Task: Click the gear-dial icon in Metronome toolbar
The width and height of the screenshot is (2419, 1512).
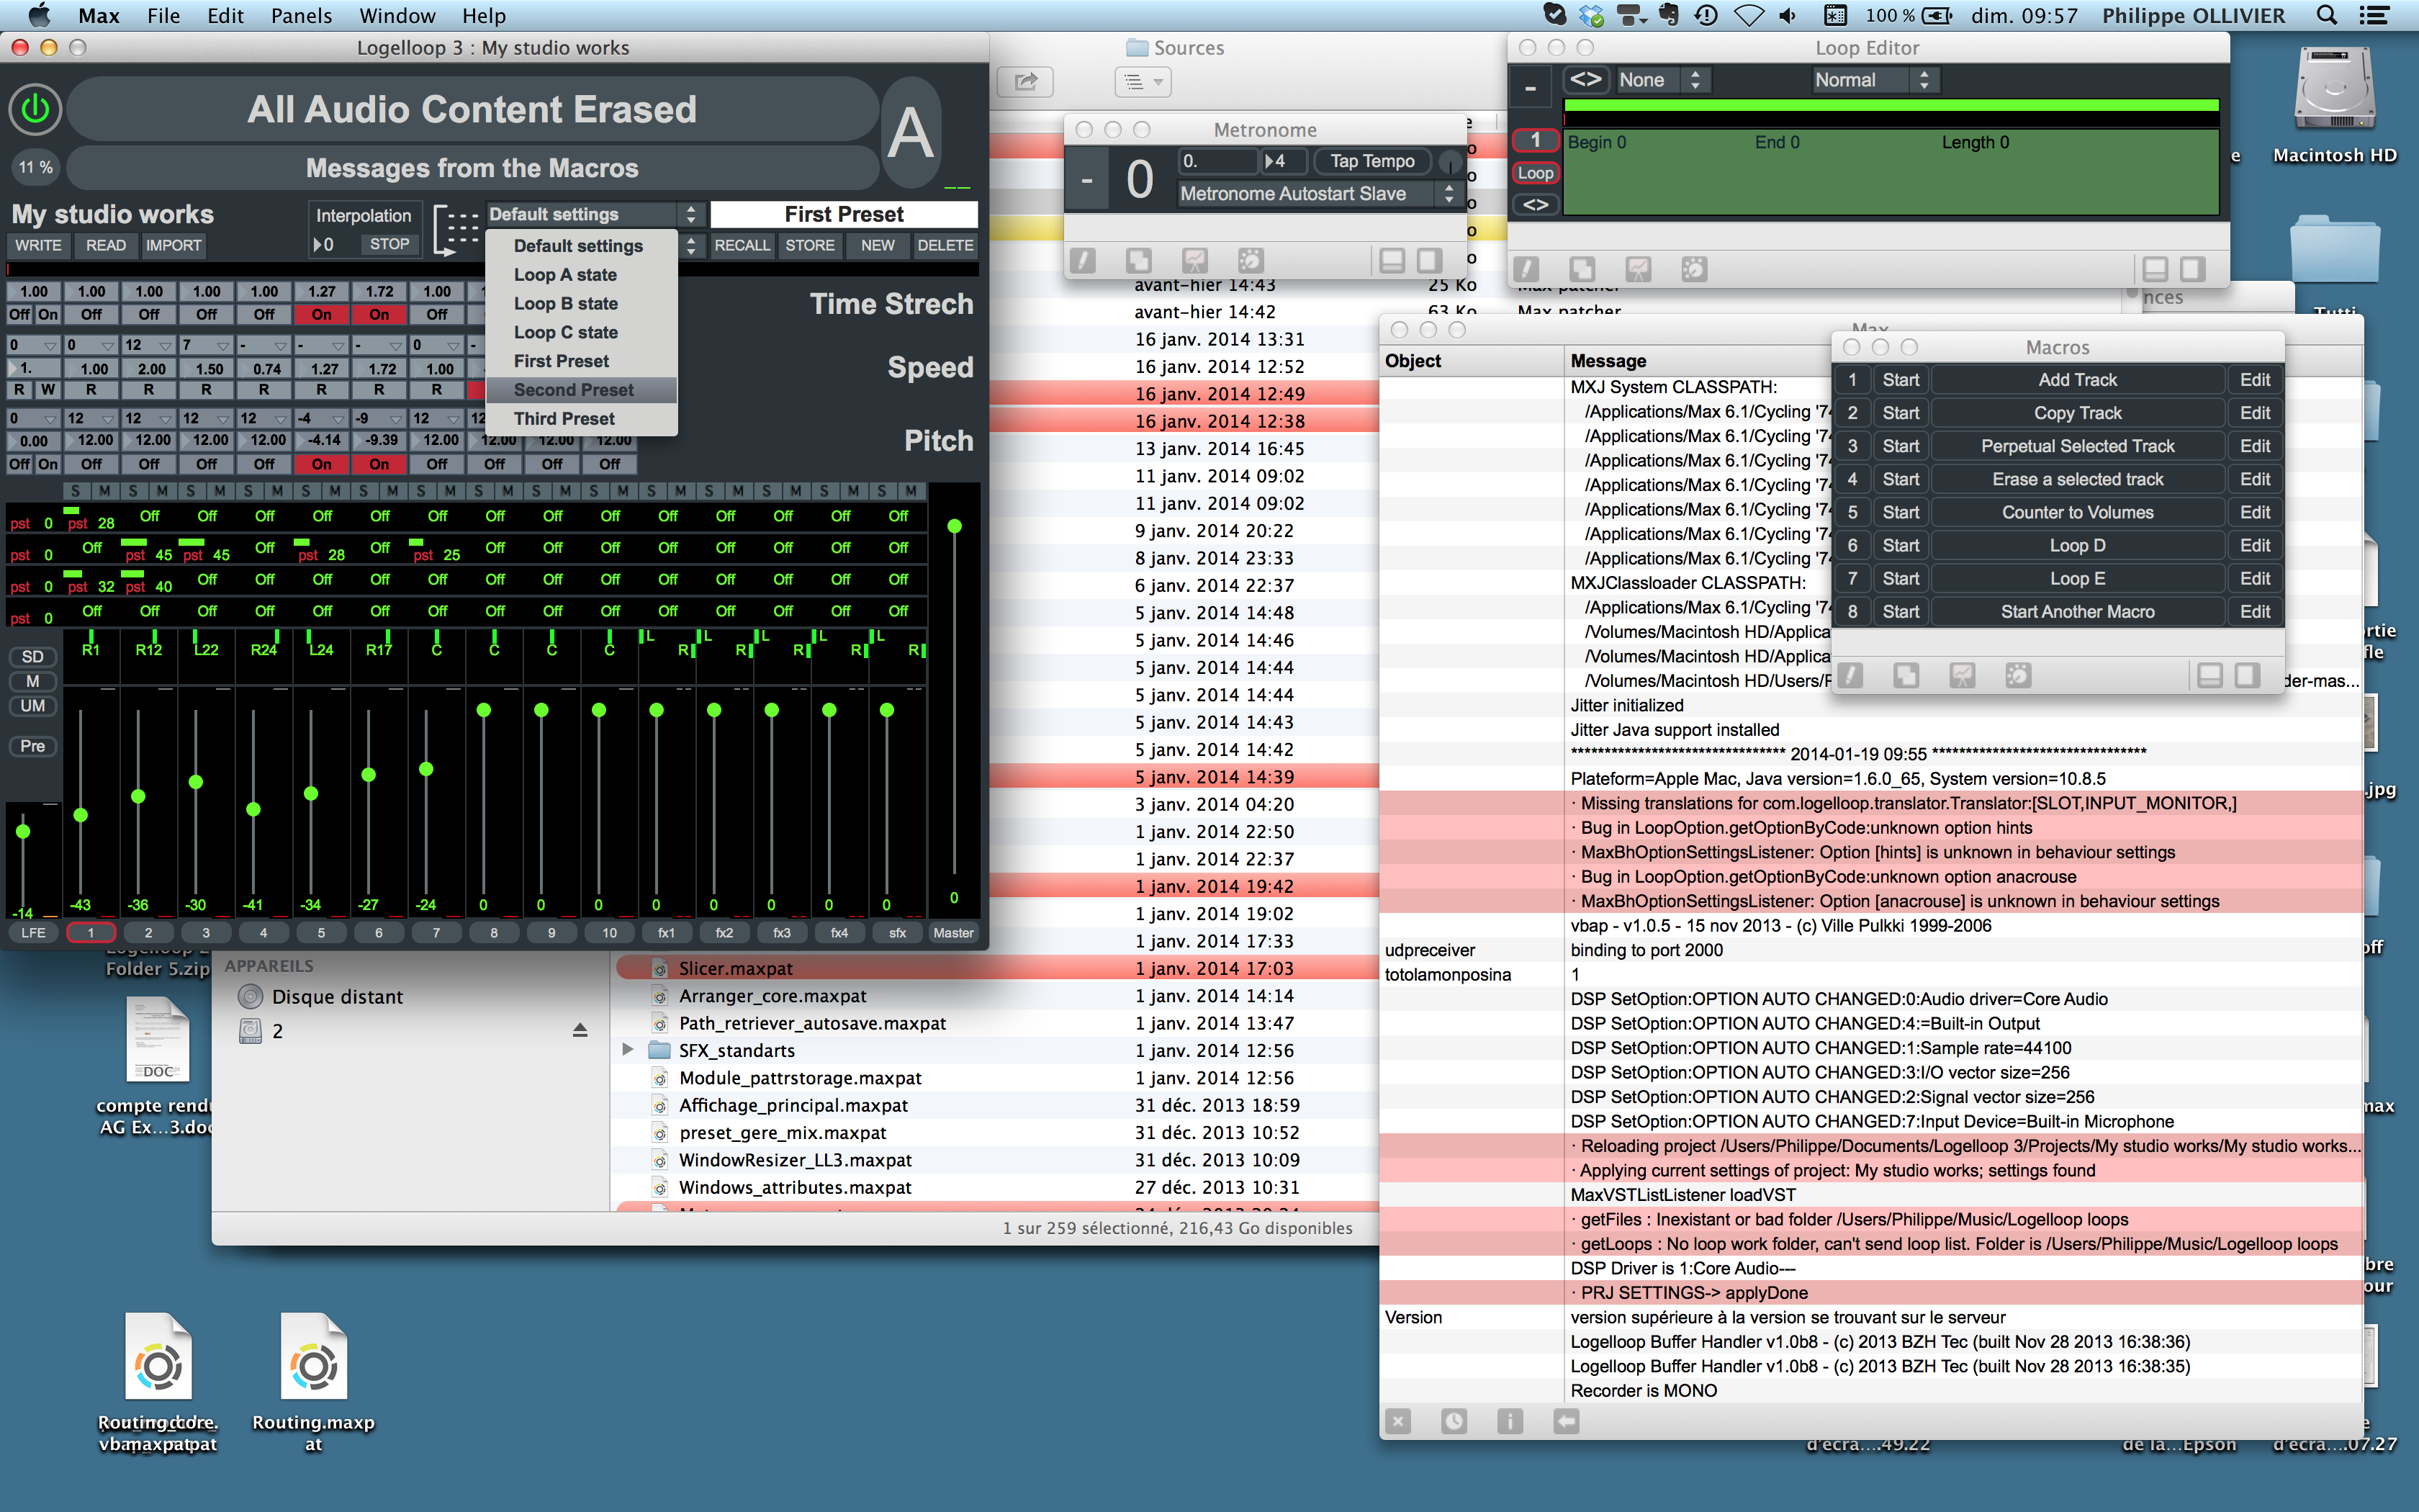Action: tap(1251, 261)
